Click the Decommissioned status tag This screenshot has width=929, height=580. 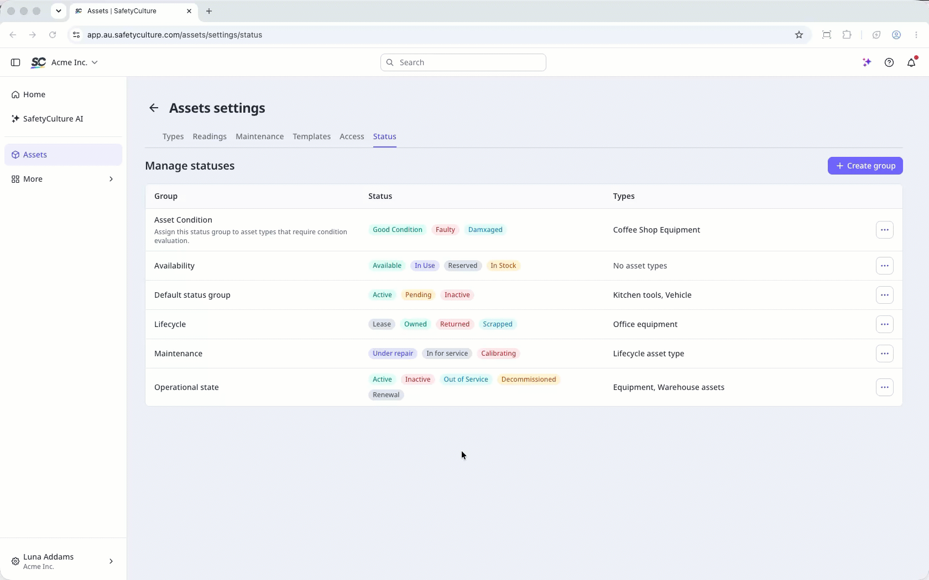(x=529, y=379)
